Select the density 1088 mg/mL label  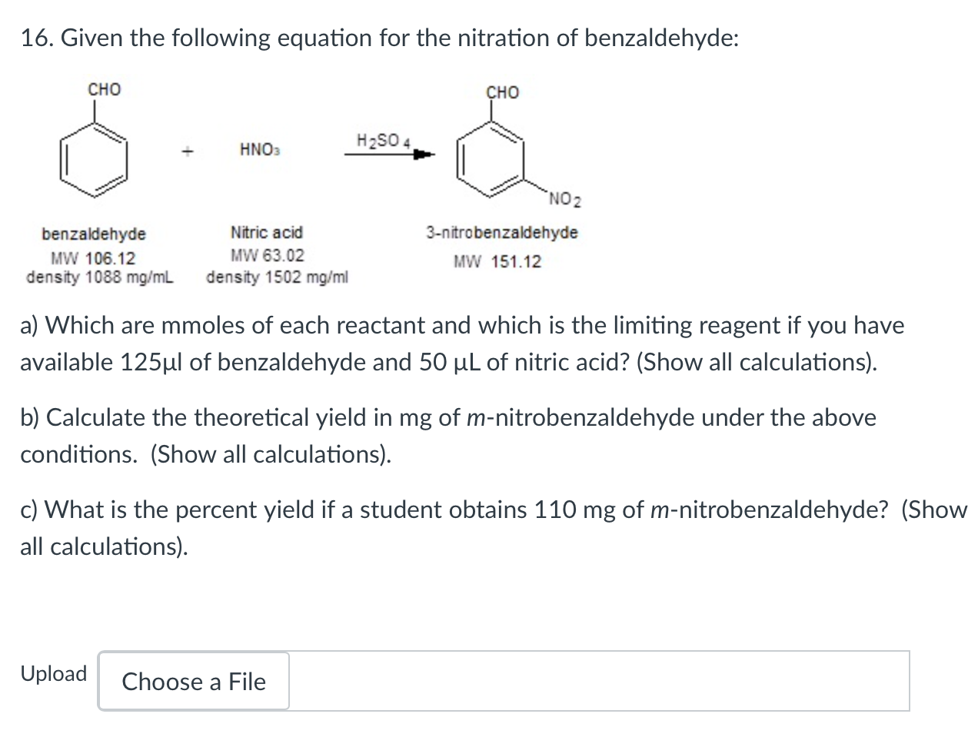coord(101,276)
